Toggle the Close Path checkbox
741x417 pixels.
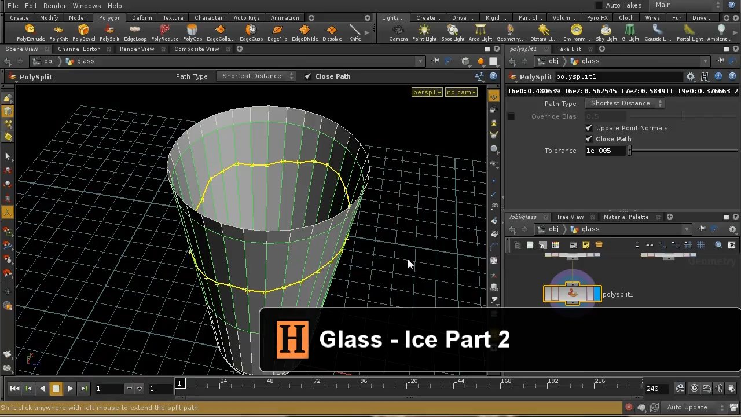[x=589, y=139]
